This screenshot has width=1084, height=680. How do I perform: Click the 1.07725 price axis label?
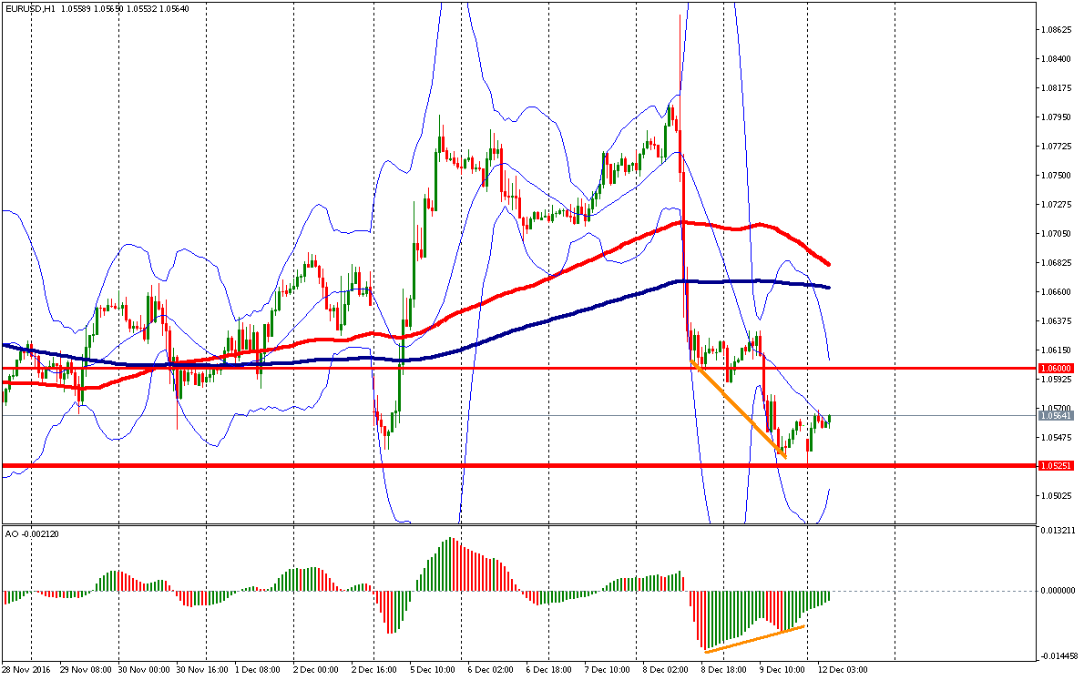point(1057,146)
